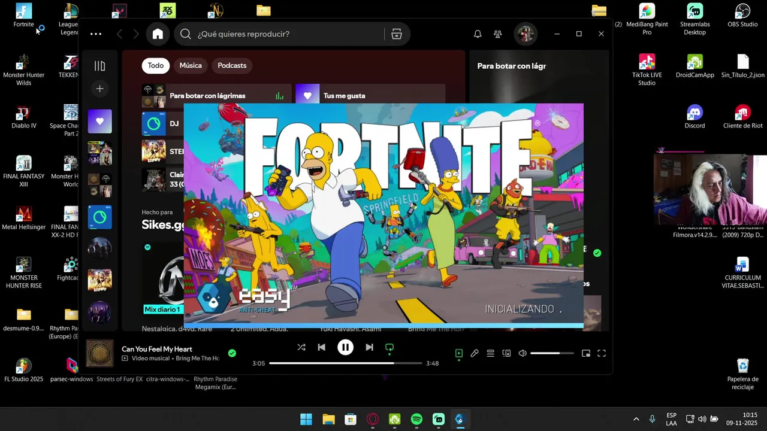The height and width of the screenshot is (431, 767).
Task: Select the Todo filter chip
Action: (156, 66)
